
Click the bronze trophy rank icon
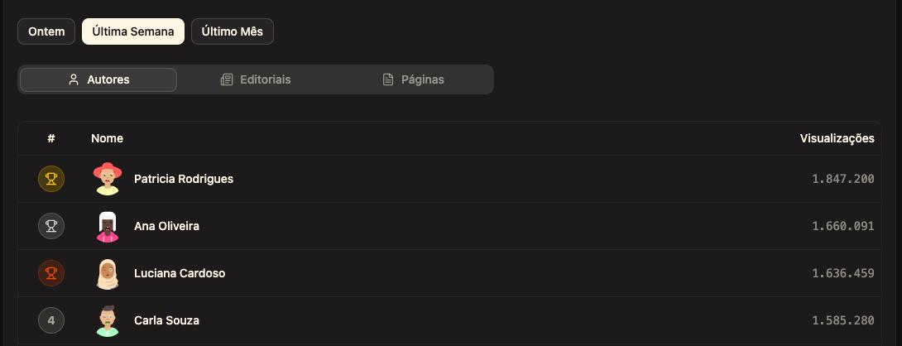tap(51, 273)
